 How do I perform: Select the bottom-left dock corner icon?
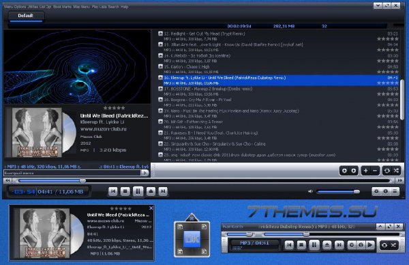(180, 251)
